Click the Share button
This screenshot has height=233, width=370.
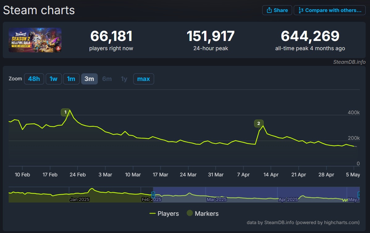click(x=277, y=10)
